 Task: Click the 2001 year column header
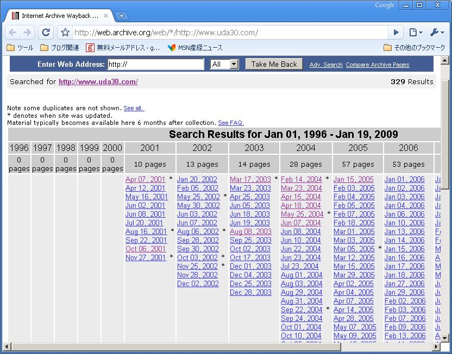click(150, 148)
